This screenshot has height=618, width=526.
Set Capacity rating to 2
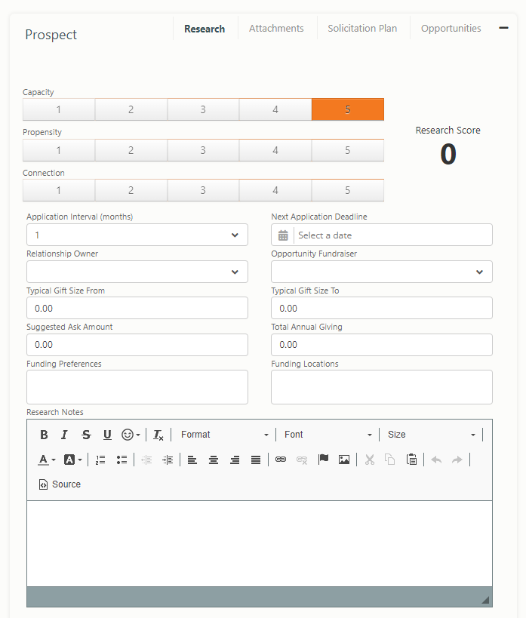pos(131,109)
